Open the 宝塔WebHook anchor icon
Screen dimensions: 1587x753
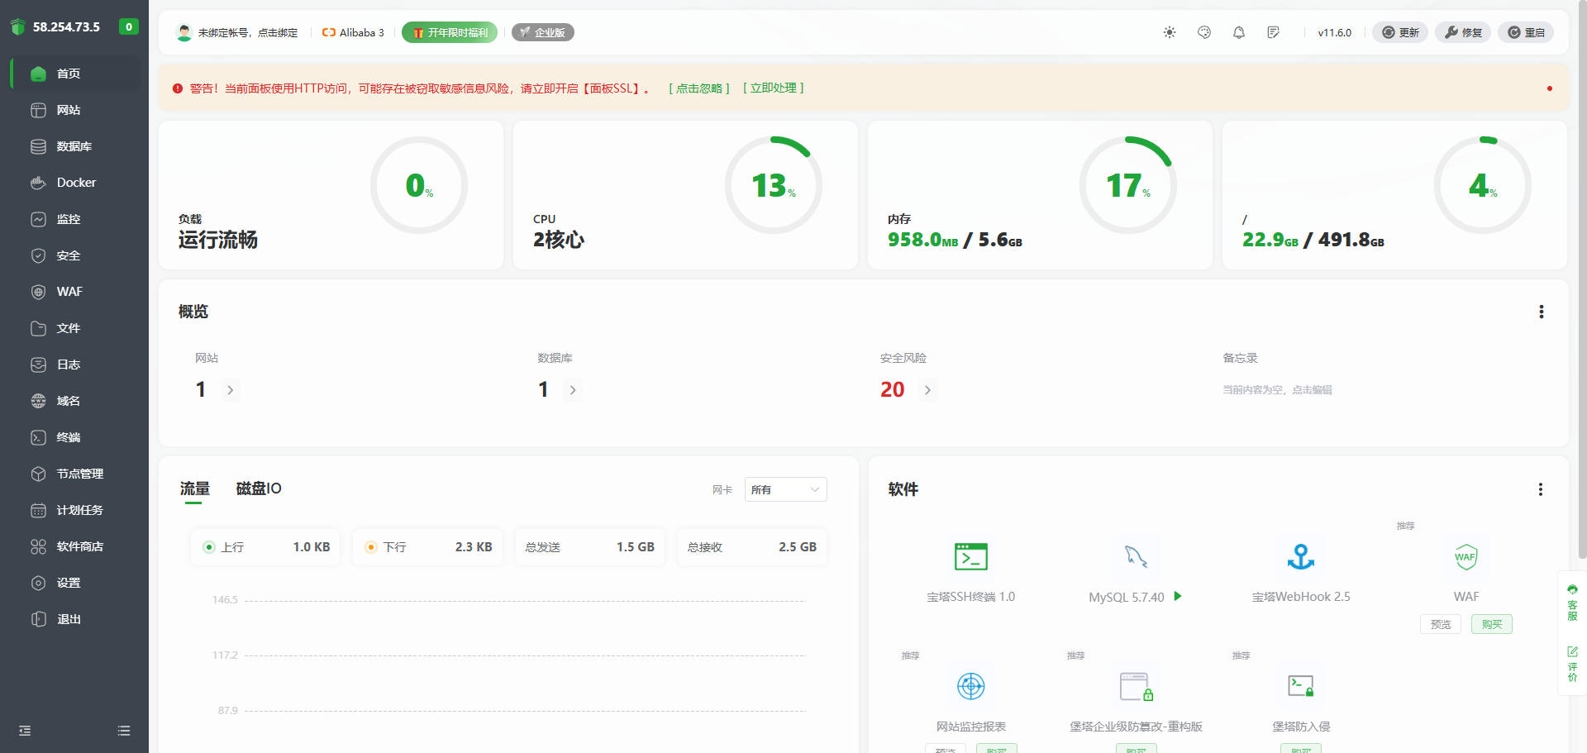click(x=1301, y=557)
